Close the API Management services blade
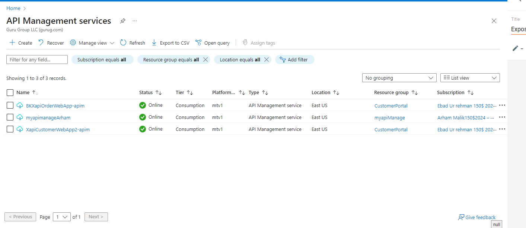This screenshot has width=526, height=228. pyautogui.click(x=494, y=21)
